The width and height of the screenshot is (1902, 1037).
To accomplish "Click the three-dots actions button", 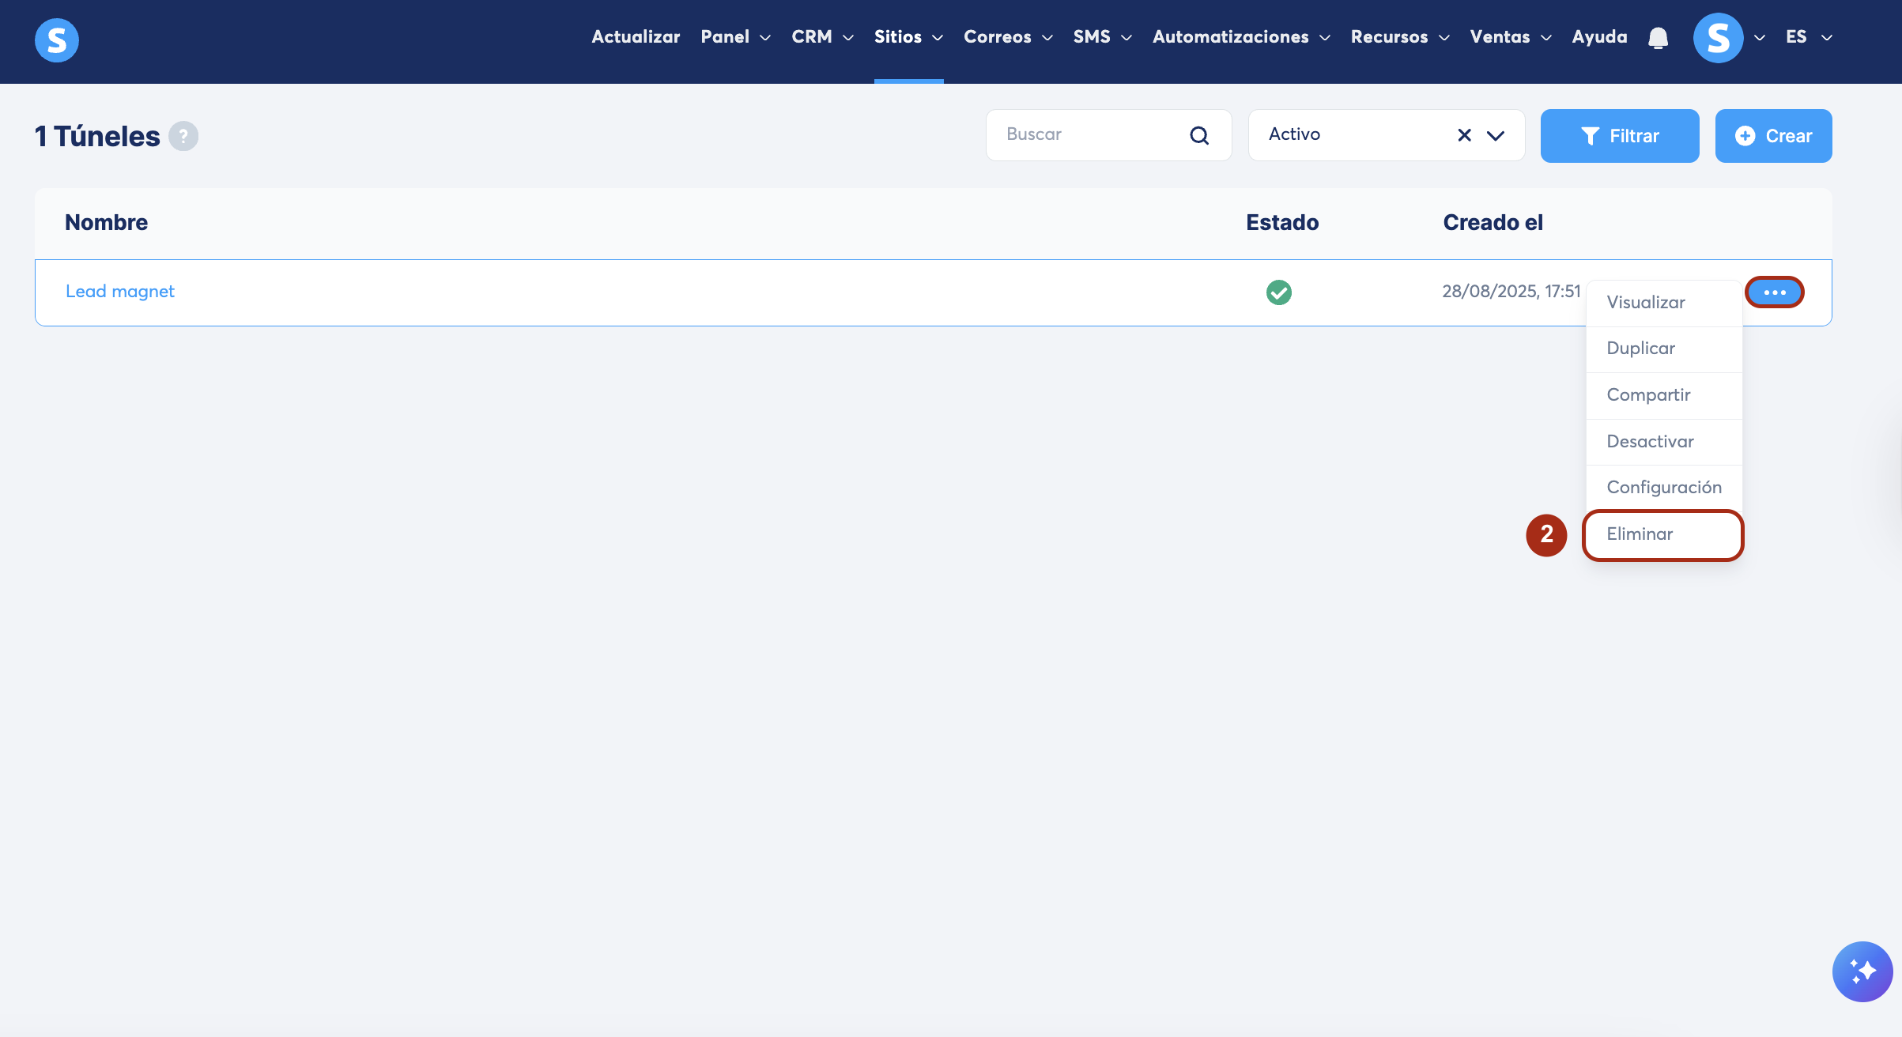I will tap(1774, 292).
